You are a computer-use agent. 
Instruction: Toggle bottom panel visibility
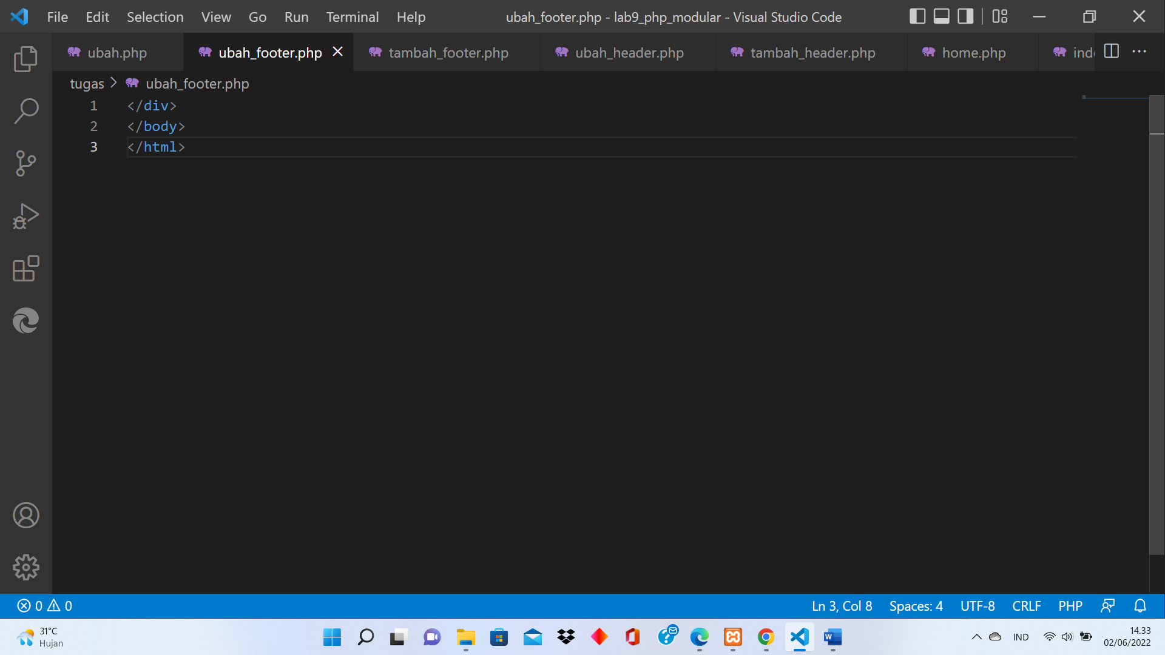point(942,16)
